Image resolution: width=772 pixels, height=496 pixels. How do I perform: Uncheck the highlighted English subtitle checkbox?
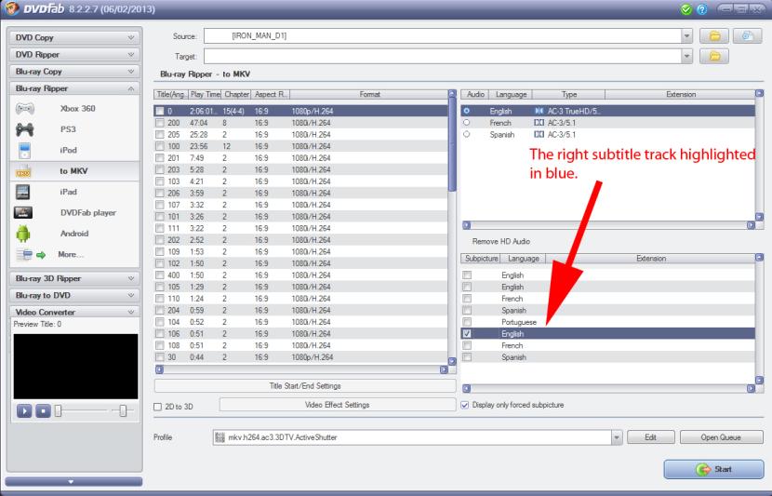click(x=467, y=333)
